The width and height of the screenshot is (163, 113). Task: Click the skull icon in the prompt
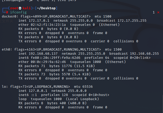[x=20, y=8]
